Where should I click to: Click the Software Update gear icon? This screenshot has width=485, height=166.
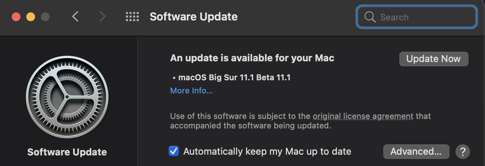click(67, 97)
